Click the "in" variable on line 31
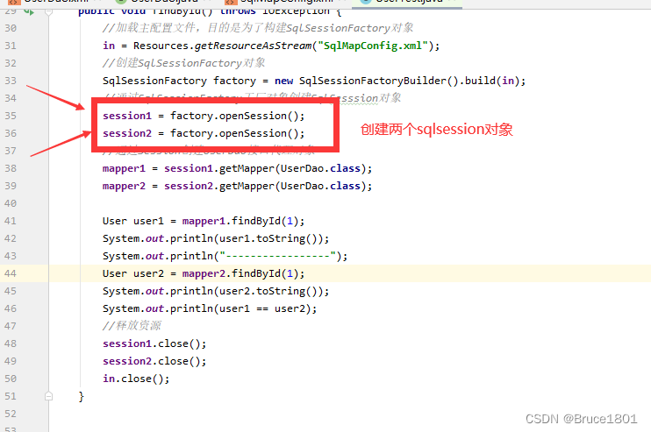This screenshot has height=432, width=651. click(x=109, y=46)
